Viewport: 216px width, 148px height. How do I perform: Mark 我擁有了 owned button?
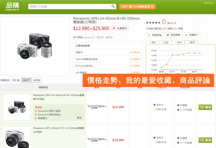point(192,35)
